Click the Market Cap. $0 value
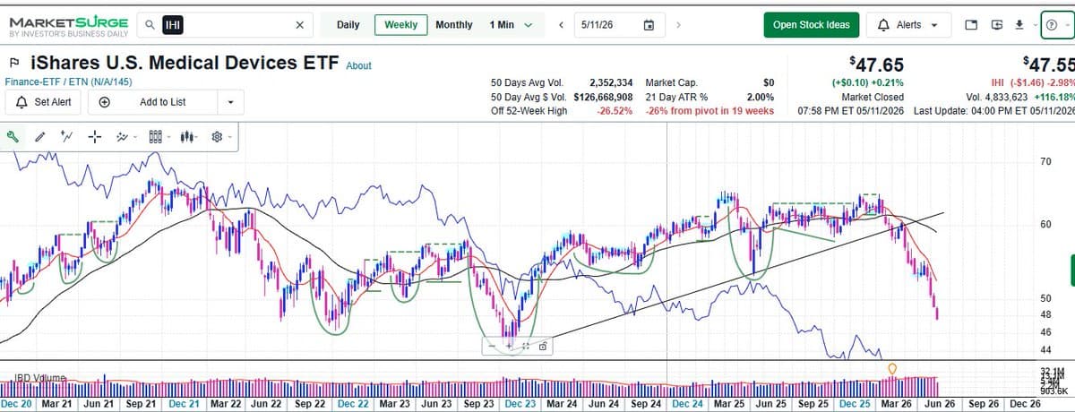Image resolution: width=1075 pixels, height=412 pixels. (767, 82)
